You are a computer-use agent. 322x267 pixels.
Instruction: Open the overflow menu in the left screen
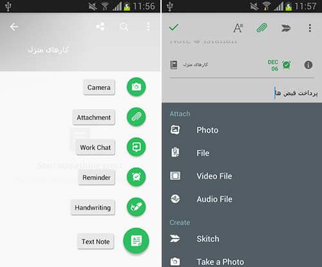click(x=148, y=27)
